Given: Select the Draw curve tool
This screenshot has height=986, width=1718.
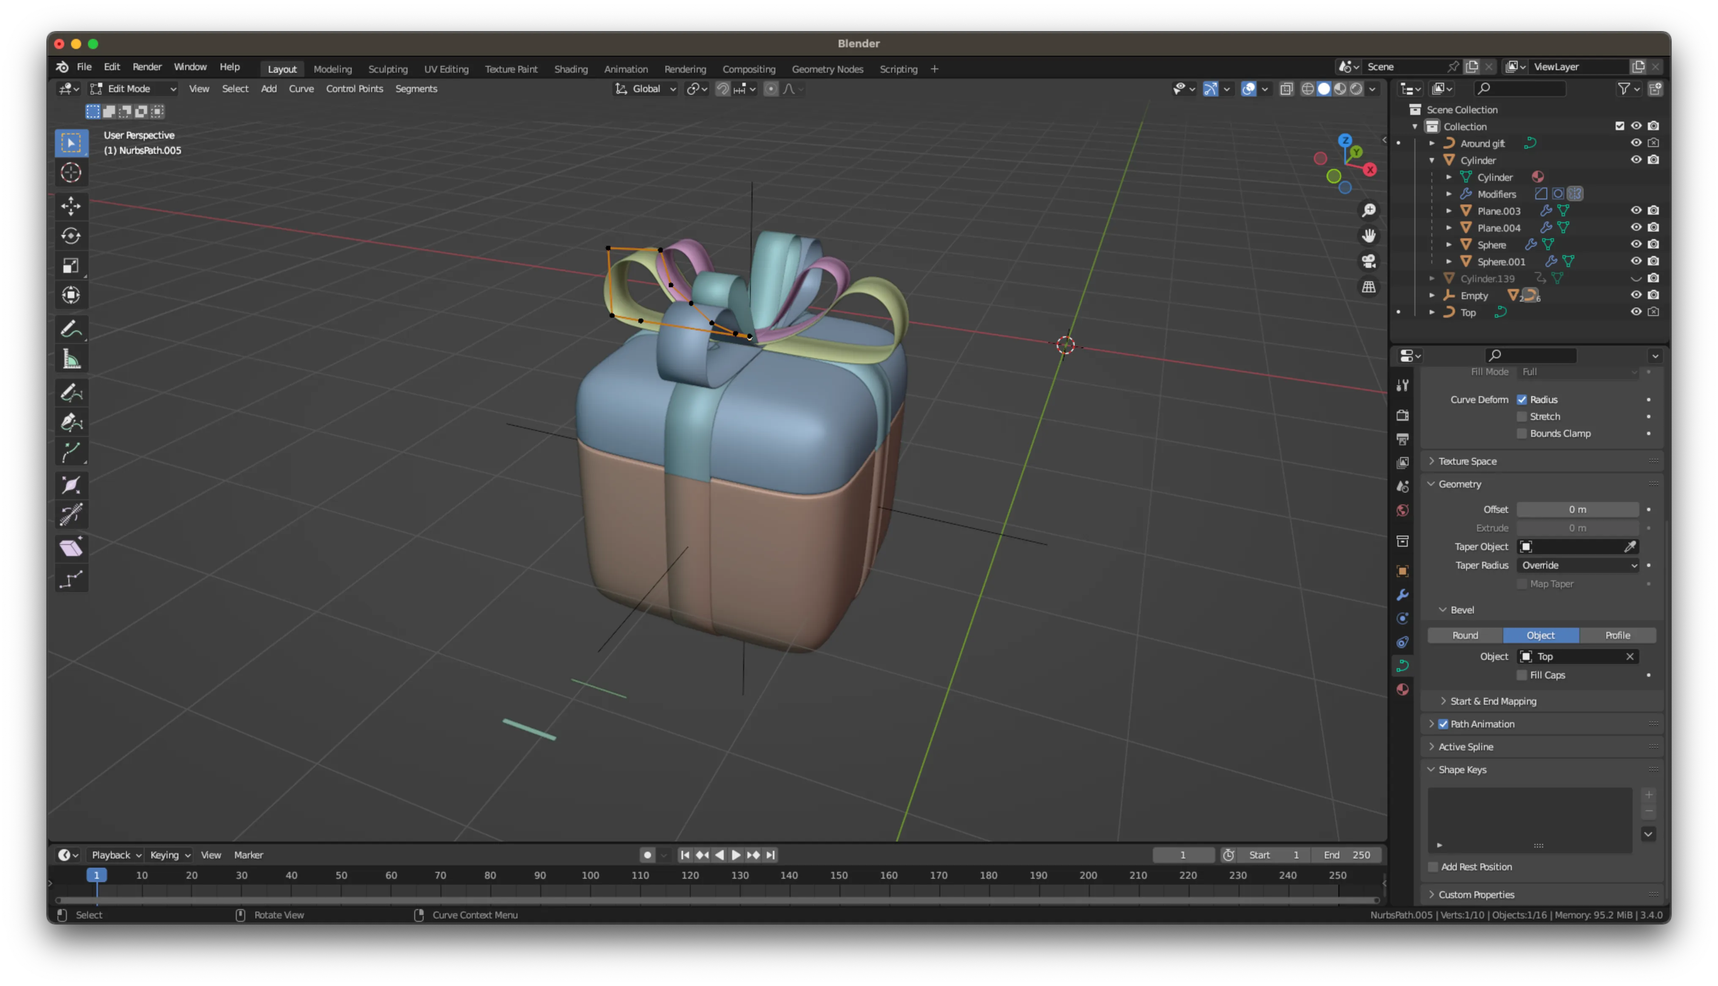Looking at the screenshot, I should pos(71,393).
